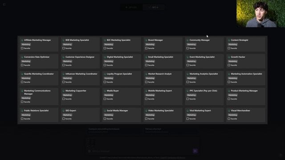285x160 pixels.
Task: Choose the Viral Marketing Expert title
Action: 200,111
